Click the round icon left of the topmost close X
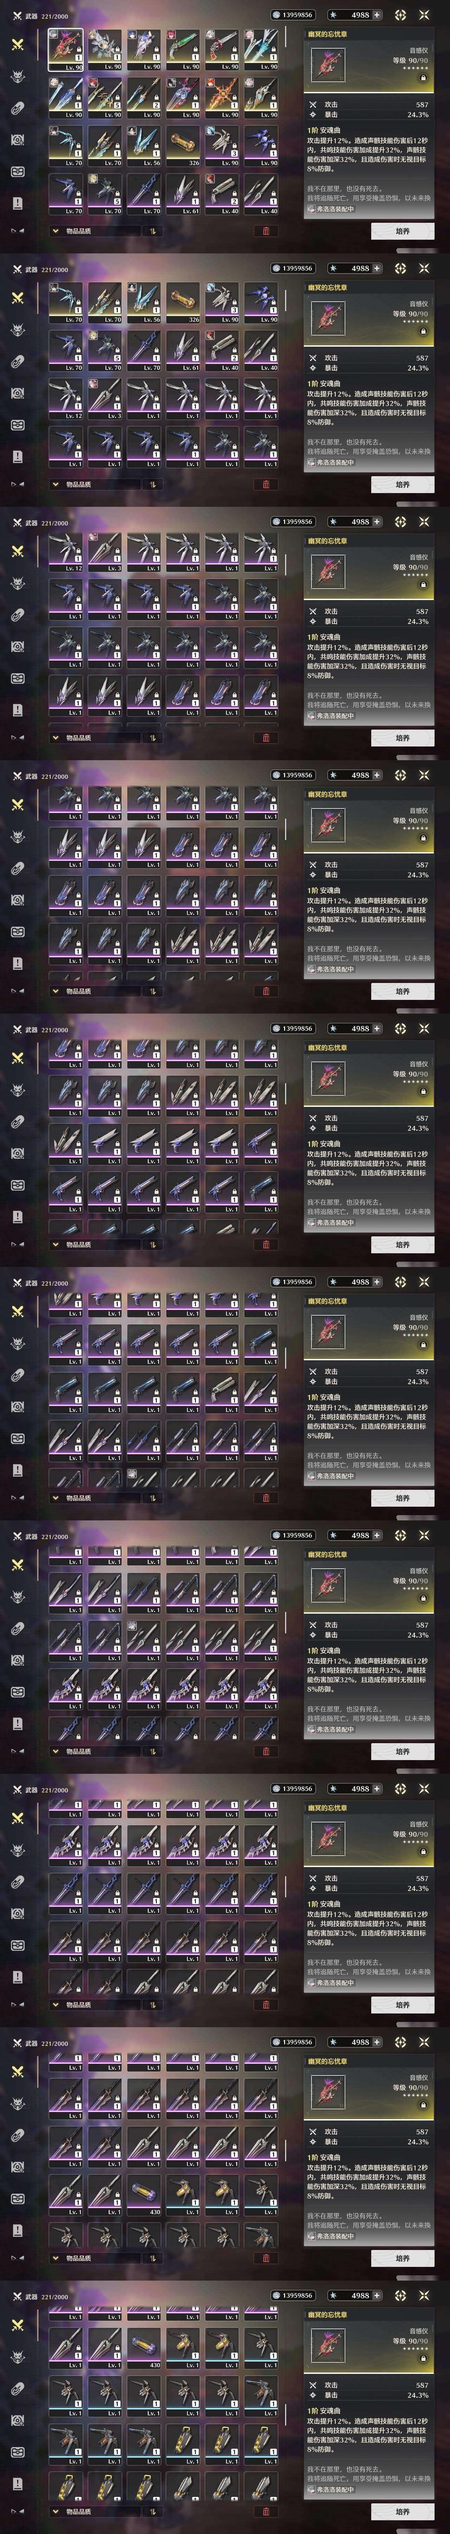 pyautogui.click(x=400, y=15)
